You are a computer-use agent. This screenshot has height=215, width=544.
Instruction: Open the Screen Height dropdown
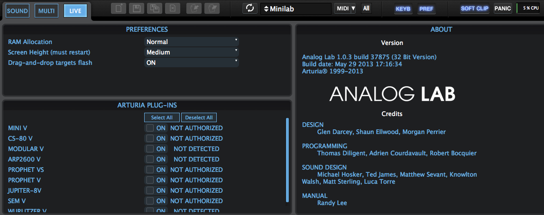pos(192,52)
